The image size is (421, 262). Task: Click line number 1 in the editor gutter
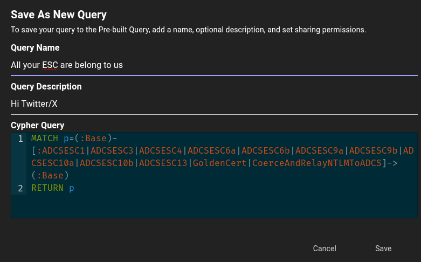[20, 139]
